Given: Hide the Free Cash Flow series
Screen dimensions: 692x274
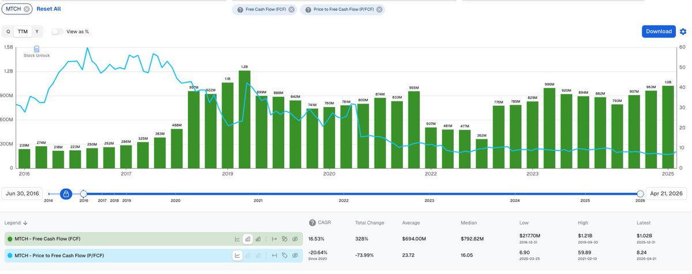Looking at the screenshot, I should [295, 239].
